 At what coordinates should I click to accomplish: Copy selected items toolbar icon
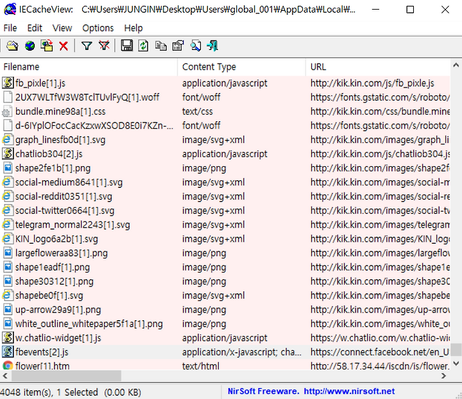(x=161, y=46)
